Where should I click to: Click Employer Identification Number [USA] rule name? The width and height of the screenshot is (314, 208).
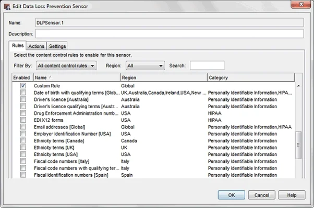click(73, 134)
